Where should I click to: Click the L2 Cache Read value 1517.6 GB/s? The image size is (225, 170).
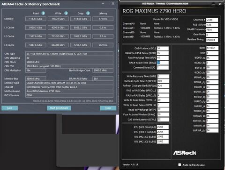pos(36,36)
